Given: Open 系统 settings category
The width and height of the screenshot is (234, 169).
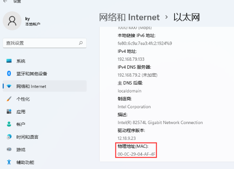Looking at the screenshot, I should click(45, 61).
